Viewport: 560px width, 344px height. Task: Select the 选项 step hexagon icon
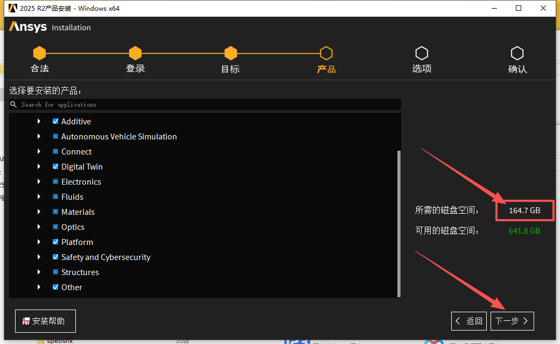[422, 53]
